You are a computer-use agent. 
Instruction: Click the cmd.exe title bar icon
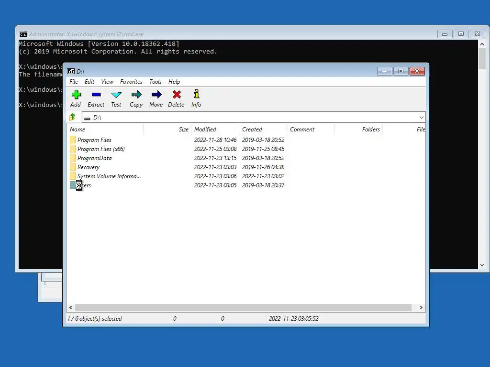pyautogui.click(x=23, y=34)
